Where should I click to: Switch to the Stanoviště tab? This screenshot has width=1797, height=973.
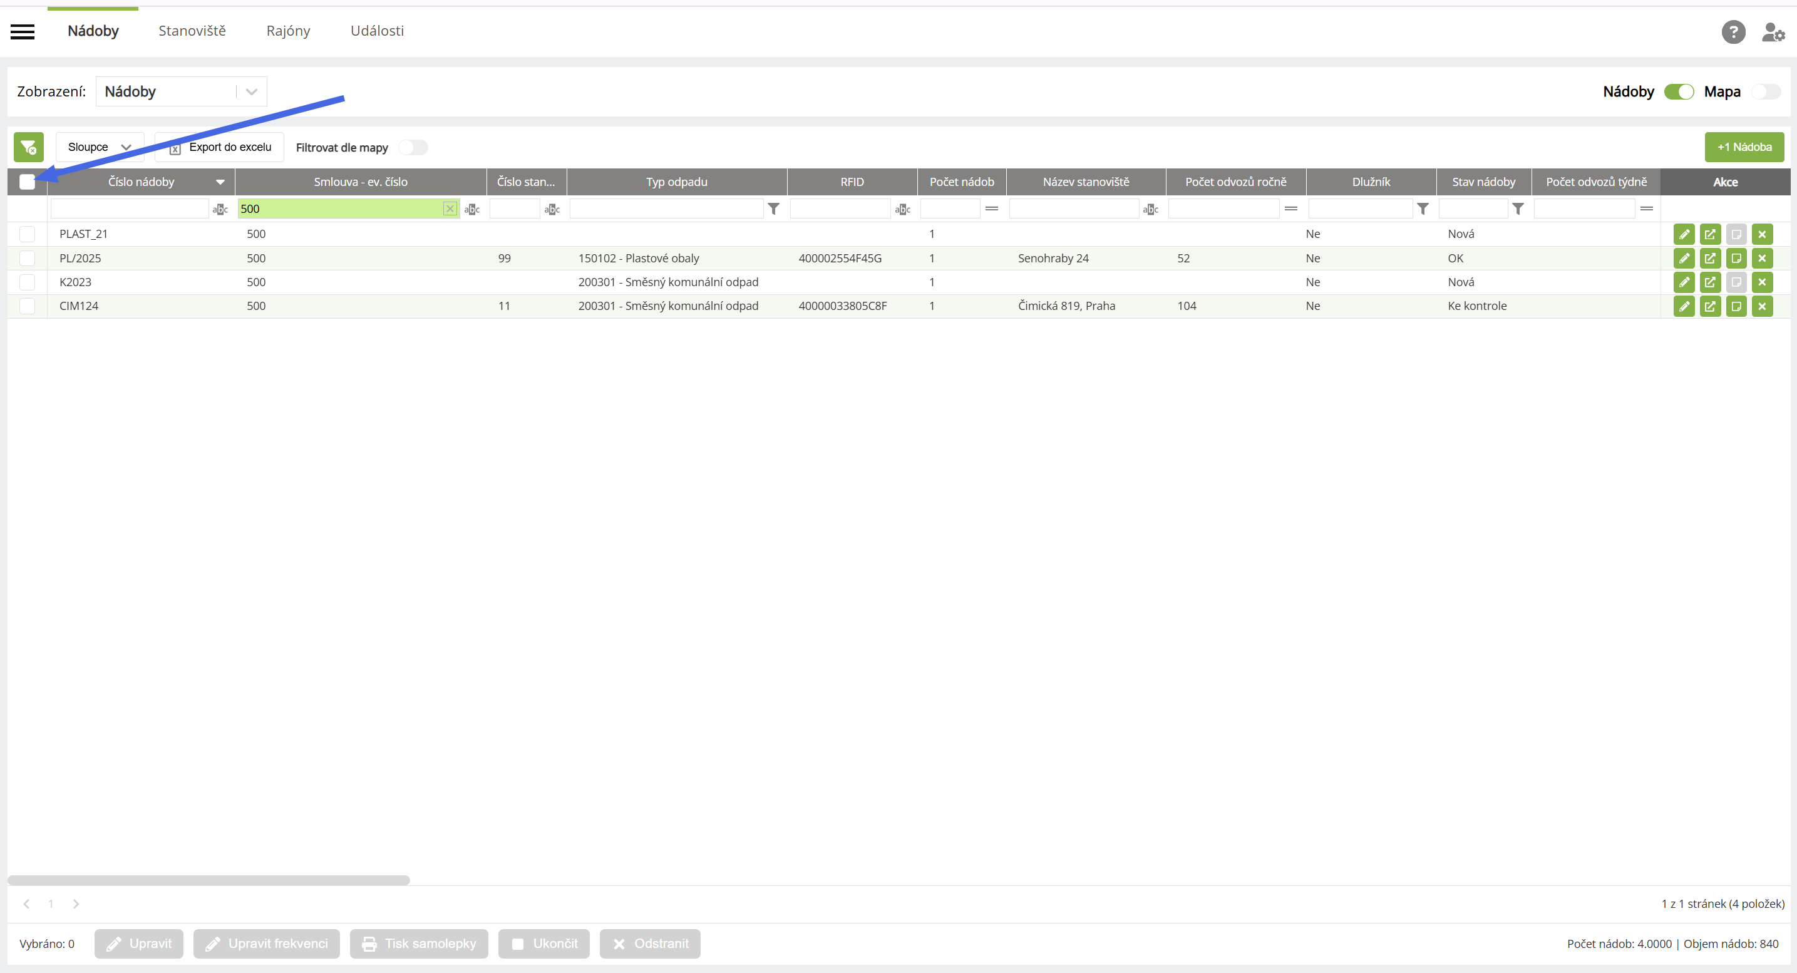pos(192,31)
